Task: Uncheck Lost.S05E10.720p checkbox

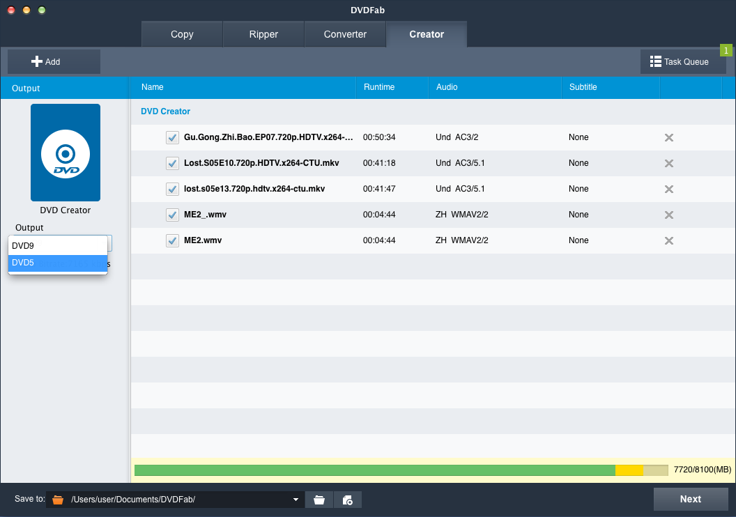Action: point(172,163)
